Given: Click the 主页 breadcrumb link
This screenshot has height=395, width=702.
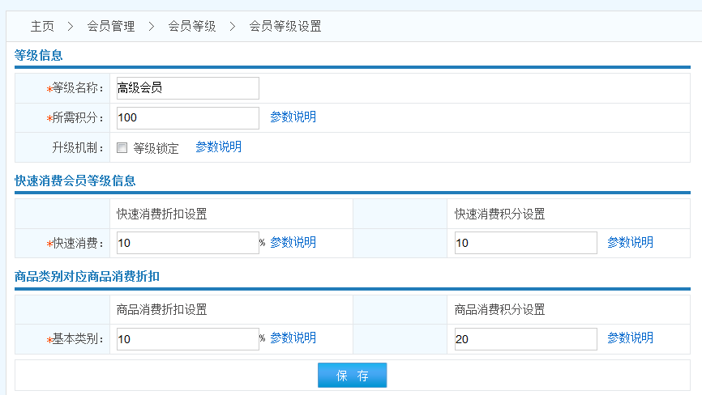Looking at the screenshot, I should tap(42, 26).
